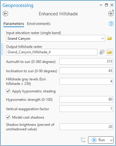
Task: Click the Azimuth to sun label
Action: coord(31,62)
